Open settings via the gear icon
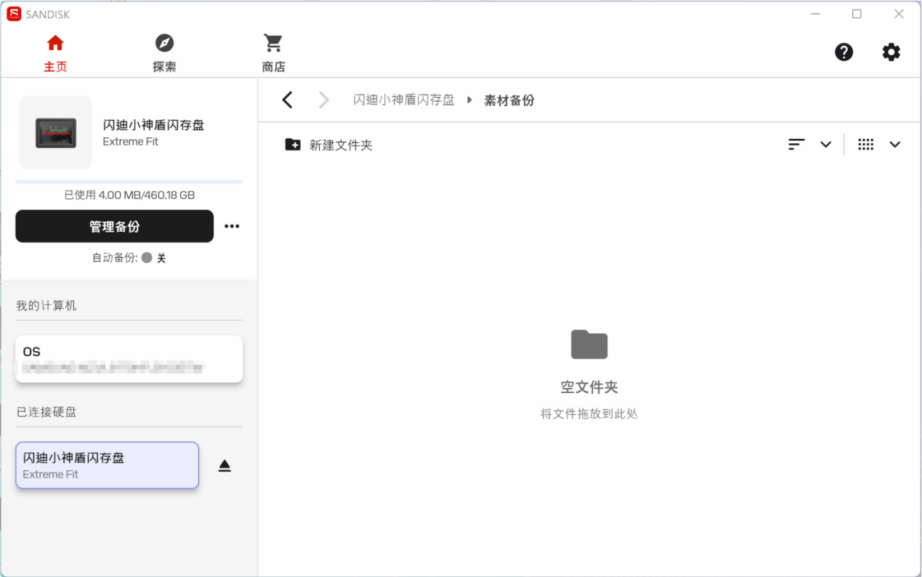This screenshot has width=922, height=577. [891, 52]
